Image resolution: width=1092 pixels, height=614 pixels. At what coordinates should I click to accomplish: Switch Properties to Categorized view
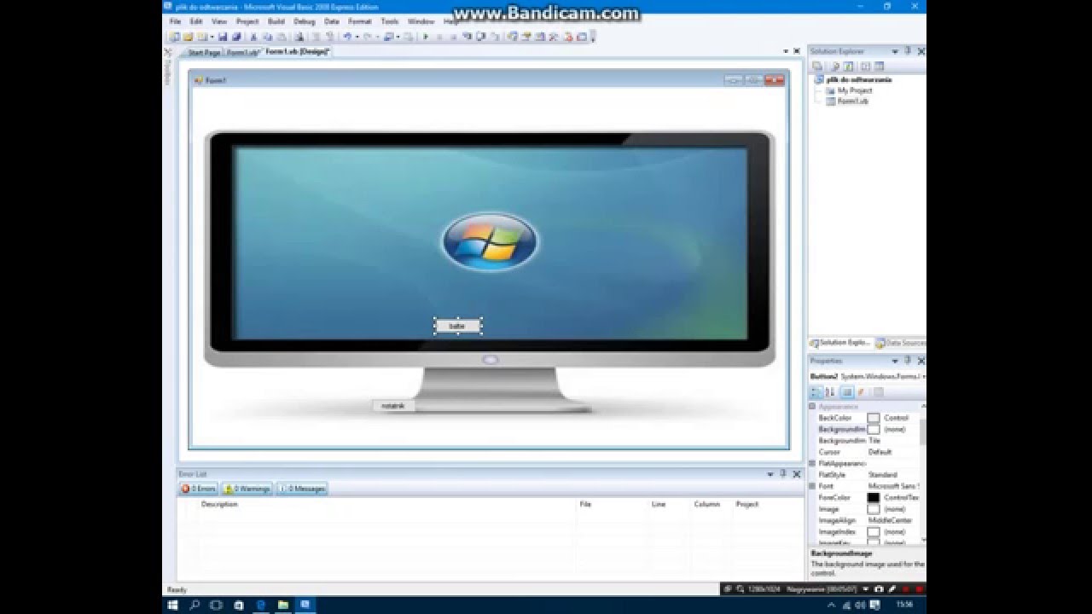click(x=816, y=392)
